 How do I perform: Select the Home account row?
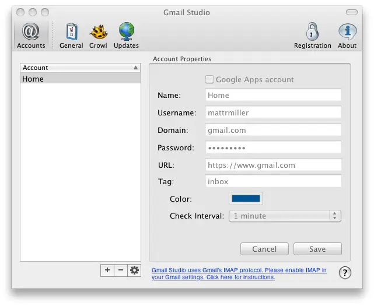(81, 79)
